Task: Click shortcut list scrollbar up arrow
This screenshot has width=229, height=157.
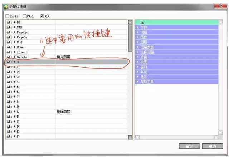Action: coord(130,22)
